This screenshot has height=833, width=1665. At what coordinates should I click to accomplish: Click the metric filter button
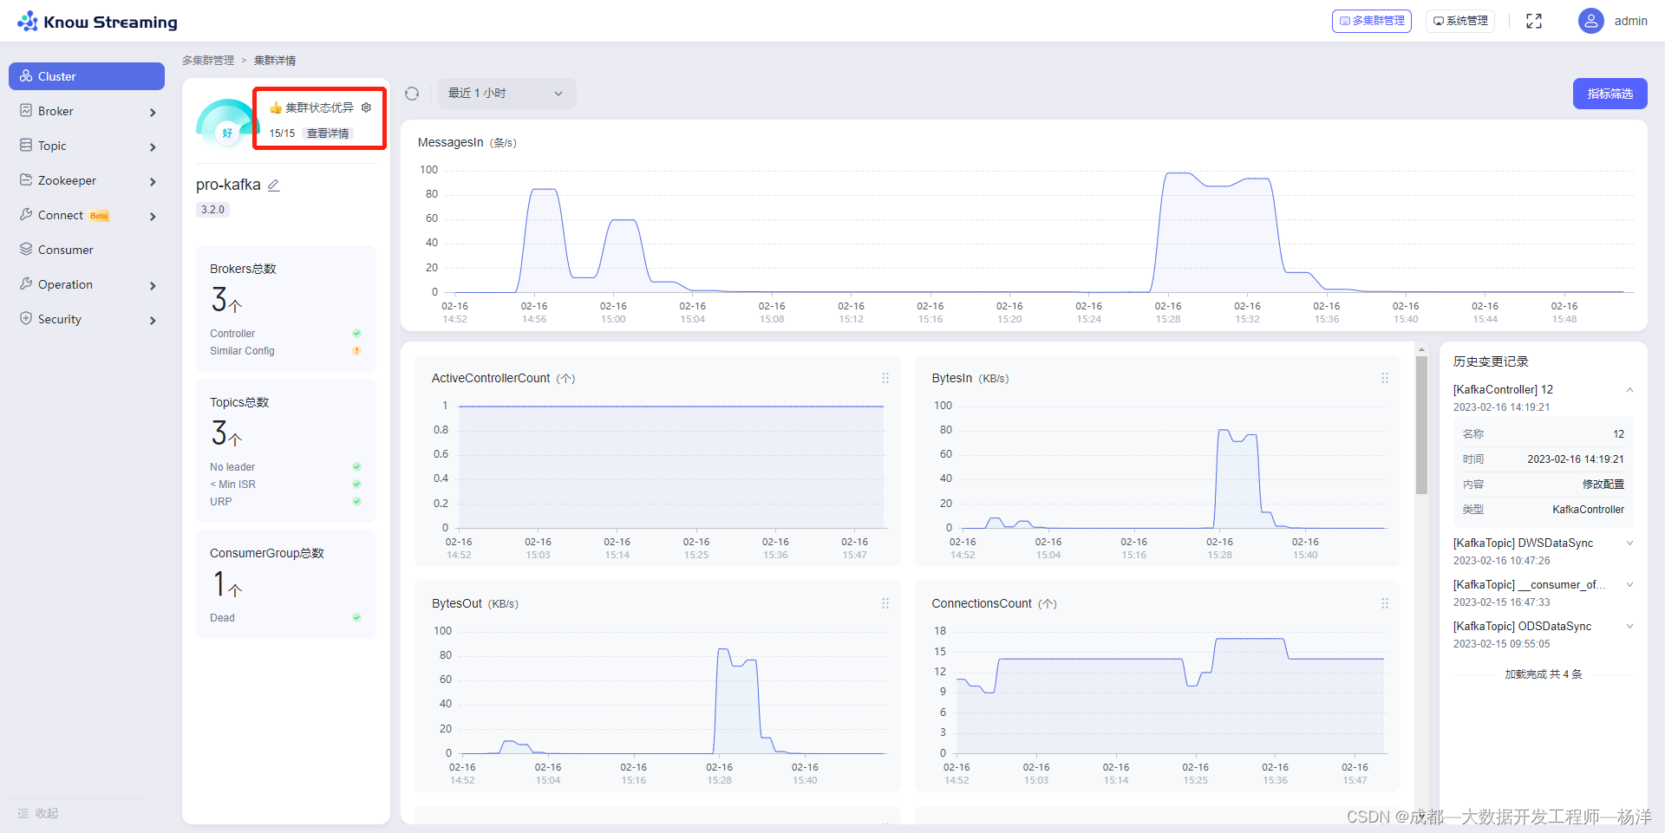coord(1610,94)
